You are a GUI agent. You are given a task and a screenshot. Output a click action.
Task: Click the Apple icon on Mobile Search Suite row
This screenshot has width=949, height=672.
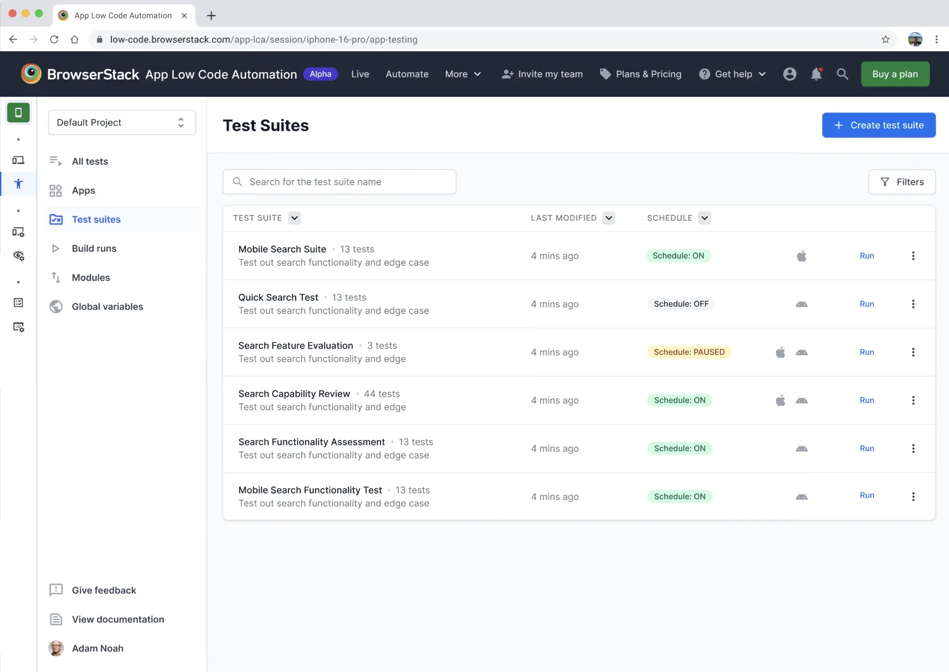pyautogui.click(x=801, y=256)
